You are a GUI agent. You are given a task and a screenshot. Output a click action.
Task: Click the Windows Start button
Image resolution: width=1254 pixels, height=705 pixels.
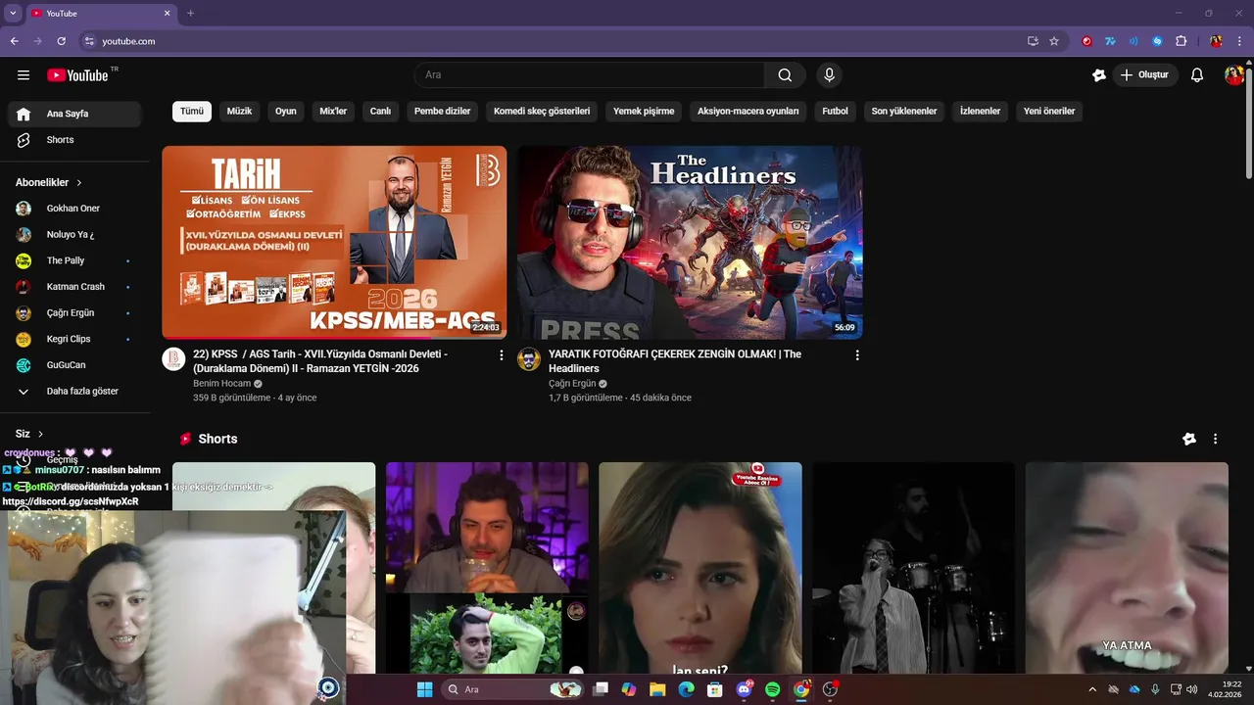click(424, 689)
